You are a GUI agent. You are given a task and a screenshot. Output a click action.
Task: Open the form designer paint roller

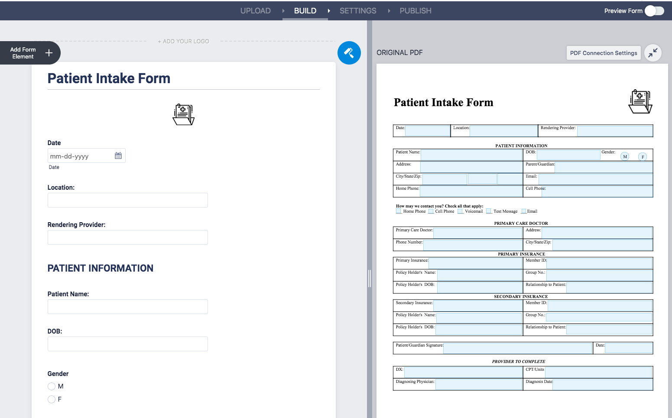[x=349, y=53]
